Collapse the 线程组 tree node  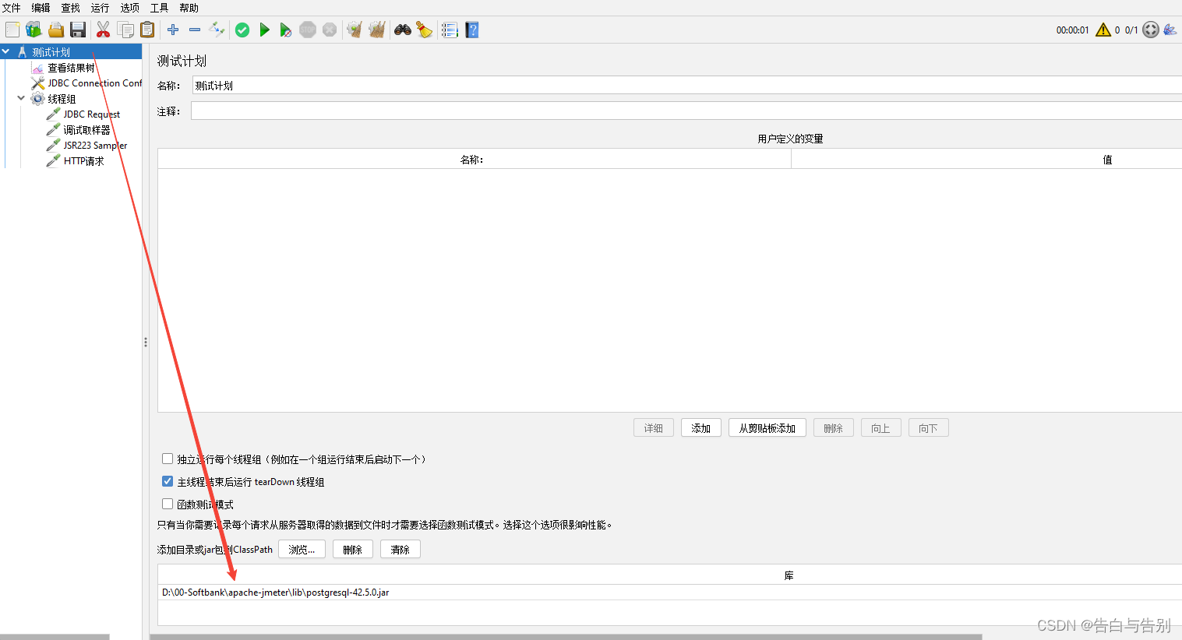[21, 98]
